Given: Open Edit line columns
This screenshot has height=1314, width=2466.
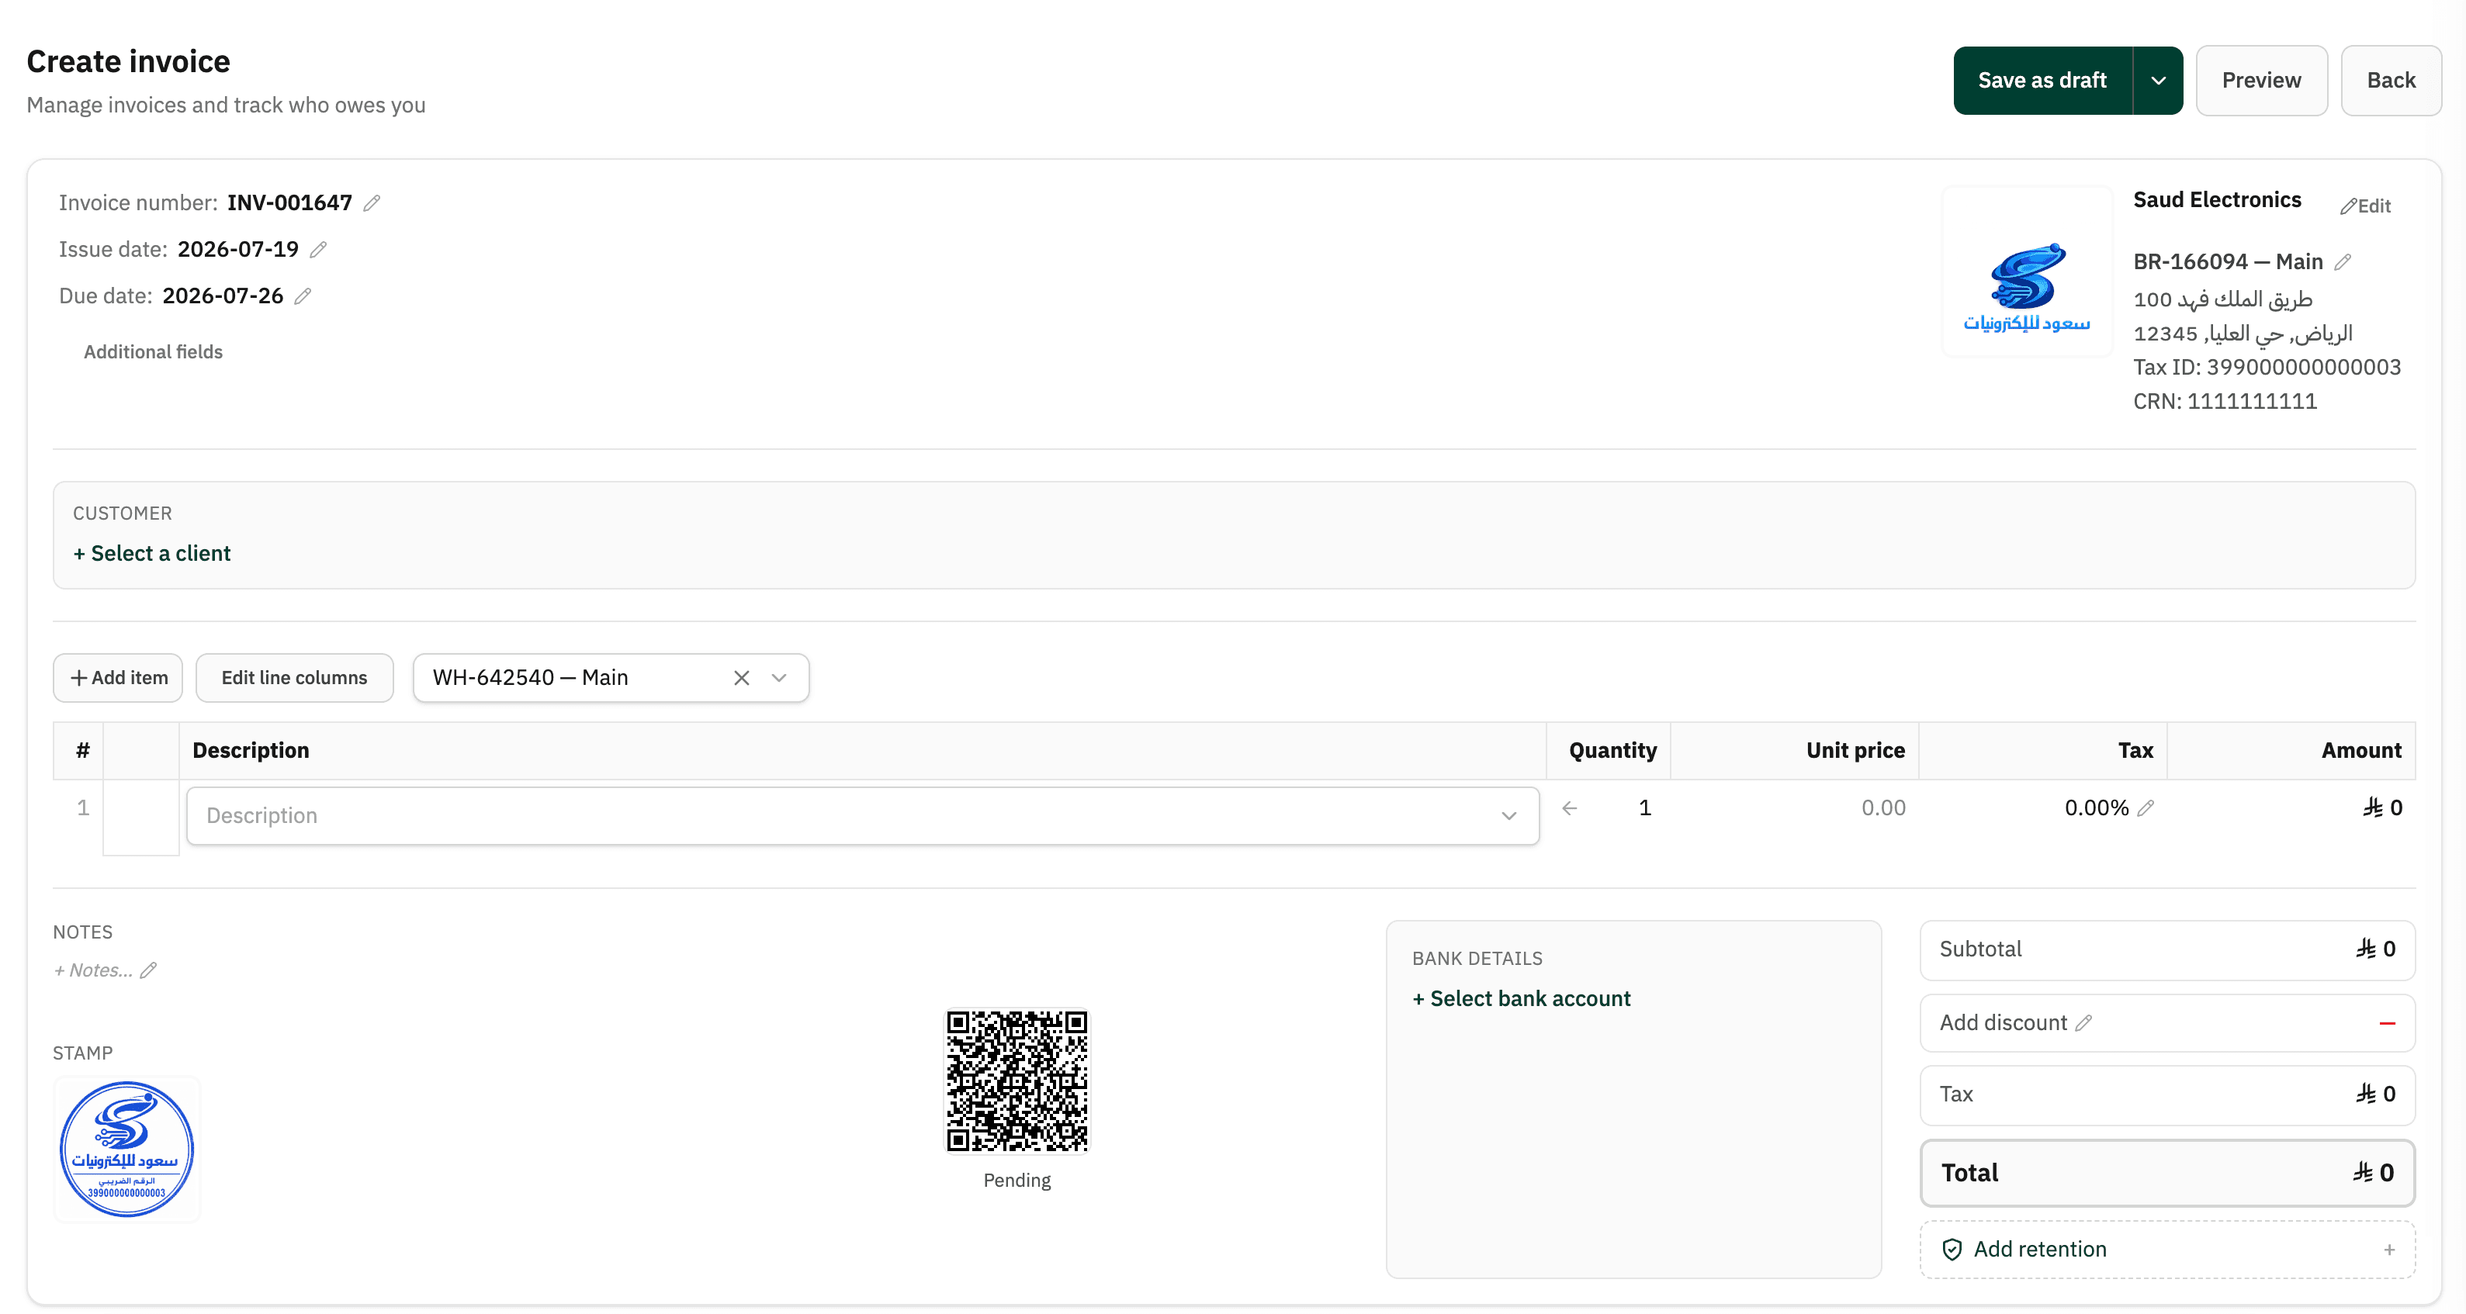Looking at the screenshot, I should 294,678.
